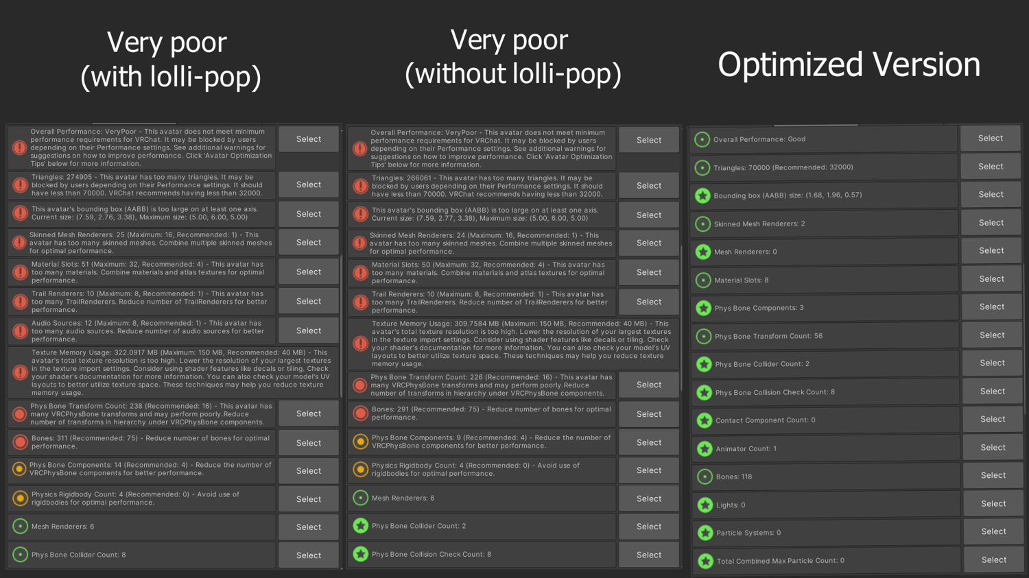Click the red icon next to Texture Memory Usage: 309.7584 MB
The height and width of the screenshot is (578, 1029).
pyautogui.click(x=360, y=344)
